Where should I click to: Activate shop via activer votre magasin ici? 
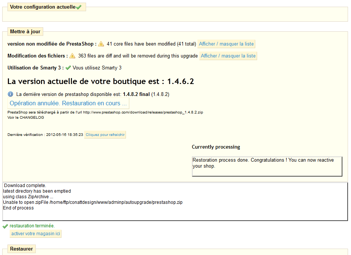click(x=36, y=234)
